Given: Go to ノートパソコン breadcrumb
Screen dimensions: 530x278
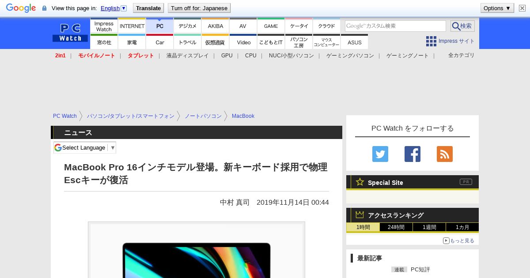Looking at the screenshot, I should [x=203, y=116].
